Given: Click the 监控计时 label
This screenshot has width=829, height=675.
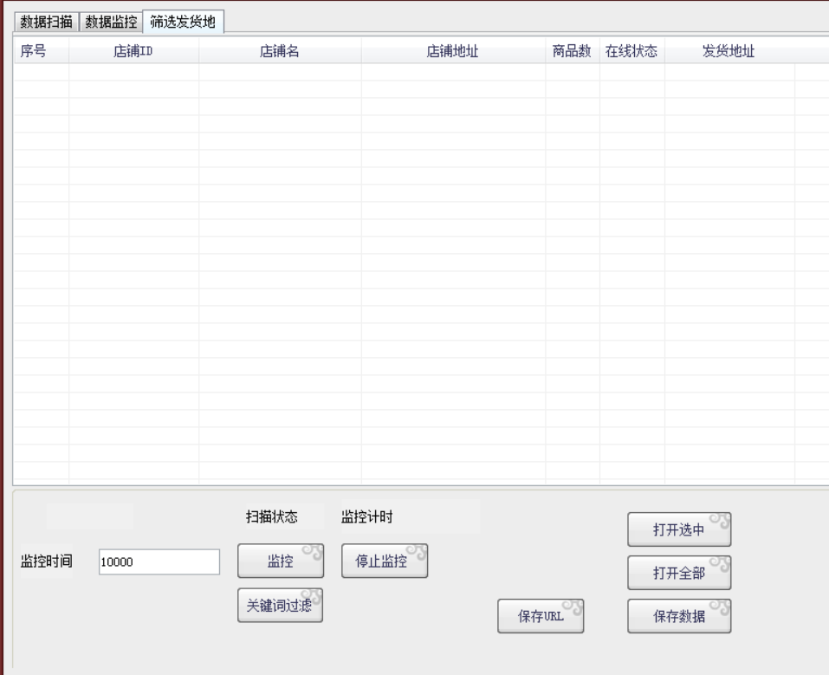Looking at the screenshot, I should [368, 517].
